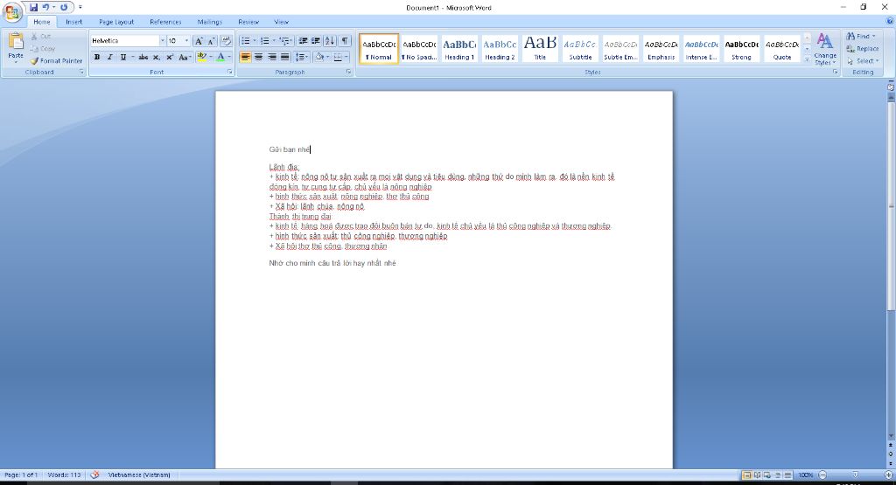Click the proofing errors status icon

point(94,475)
